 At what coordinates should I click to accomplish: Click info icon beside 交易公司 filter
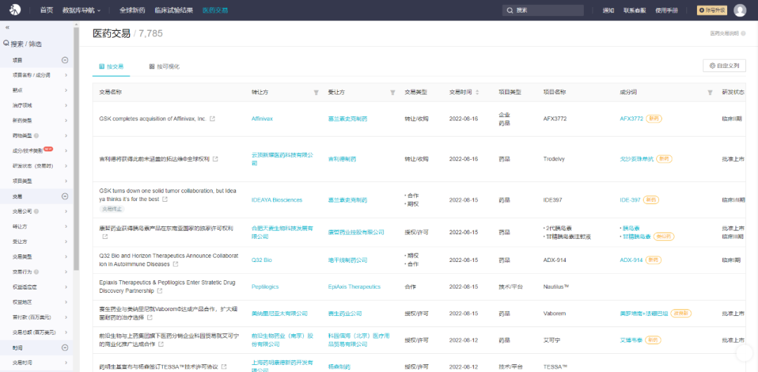36,212
